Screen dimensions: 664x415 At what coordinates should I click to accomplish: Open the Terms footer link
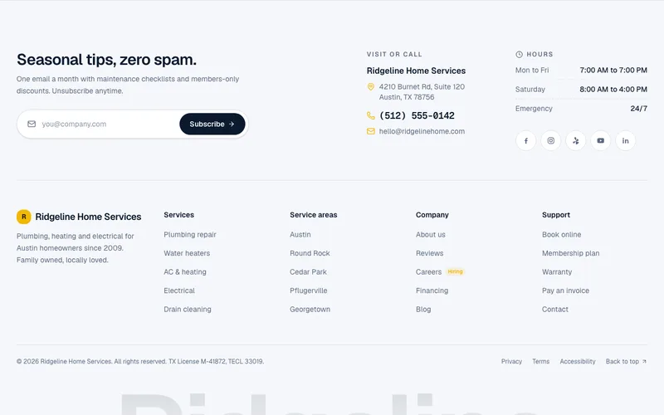tap(541, 361)
